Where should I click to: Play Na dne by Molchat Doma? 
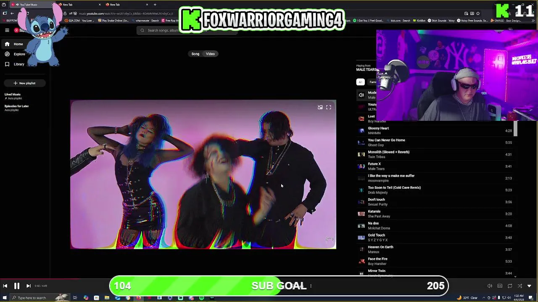click(435, 226)
